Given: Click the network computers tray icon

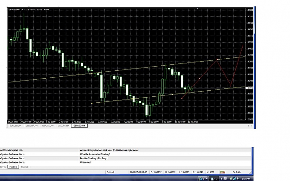Looking at the screenshot, I should pyautogui.click(x=234, y=179).
